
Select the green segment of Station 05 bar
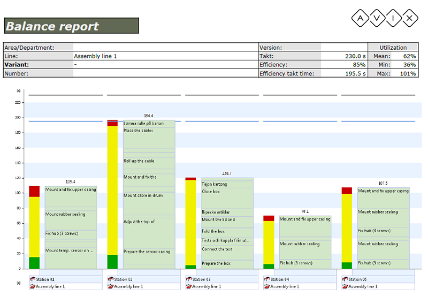[x=347, y=265]
